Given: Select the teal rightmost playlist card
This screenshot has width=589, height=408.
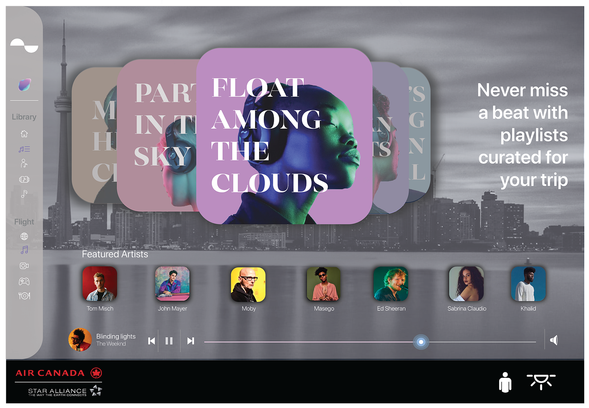Looking at the screenshot, I should [419, 134].
